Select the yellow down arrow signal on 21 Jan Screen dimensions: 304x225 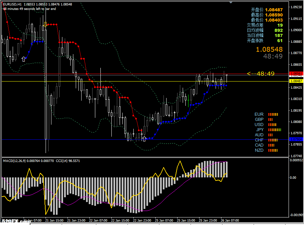coord(45,24)
